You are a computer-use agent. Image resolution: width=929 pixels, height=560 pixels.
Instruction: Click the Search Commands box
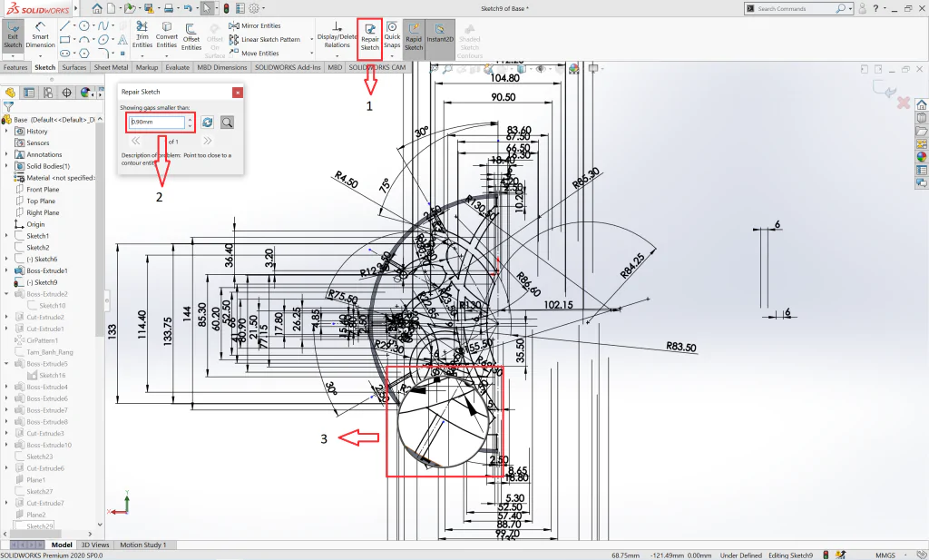[x=797, y=8]
